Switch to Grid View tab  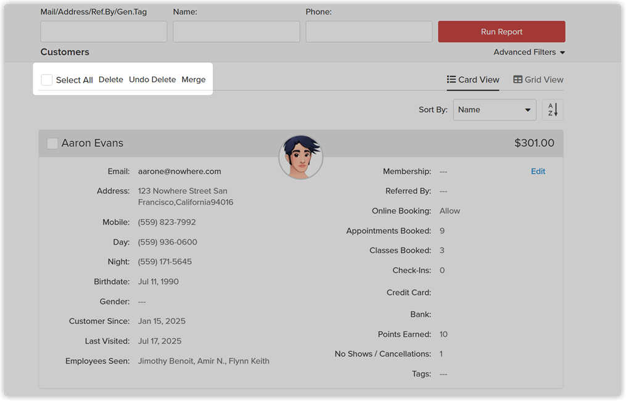[538, 80]
